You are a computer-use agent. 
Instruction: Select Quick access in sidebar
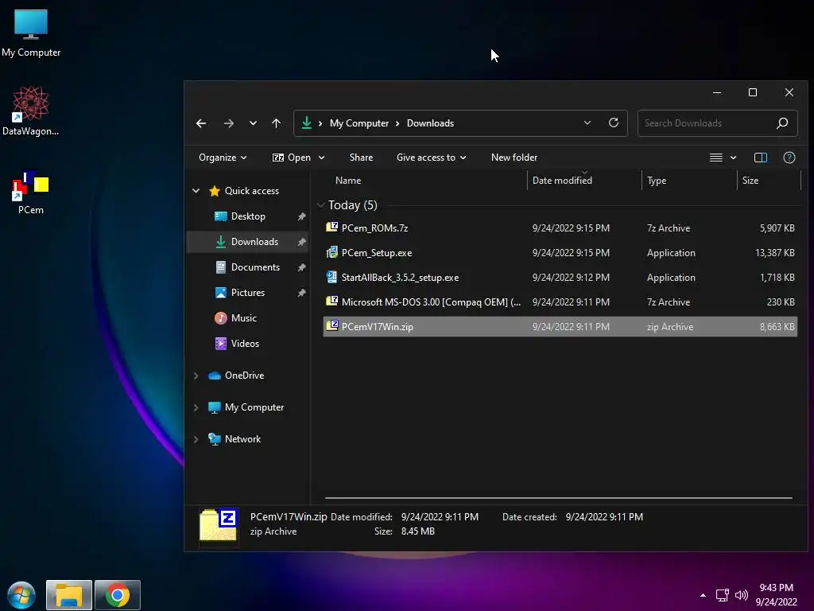click(x=251, y=191)
